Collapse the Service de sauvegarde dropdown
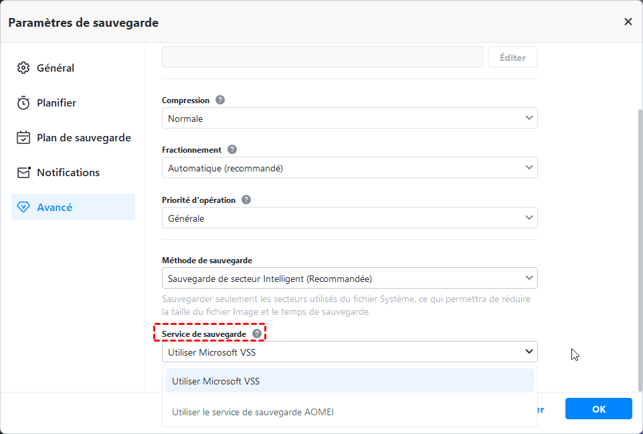The height and width of the screenshot is (434, 643). [x=349, y=352]
